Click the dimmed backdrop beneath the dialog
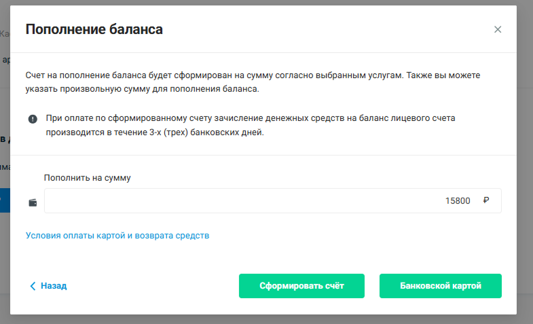 (266, 319)
